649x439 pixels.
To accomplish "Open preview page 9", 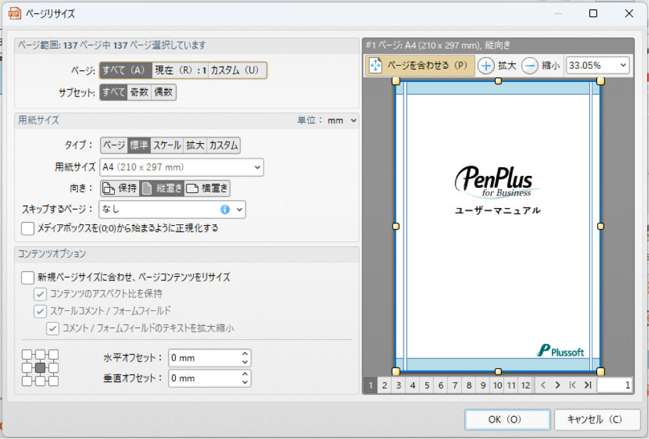I will tap(483, 386).
